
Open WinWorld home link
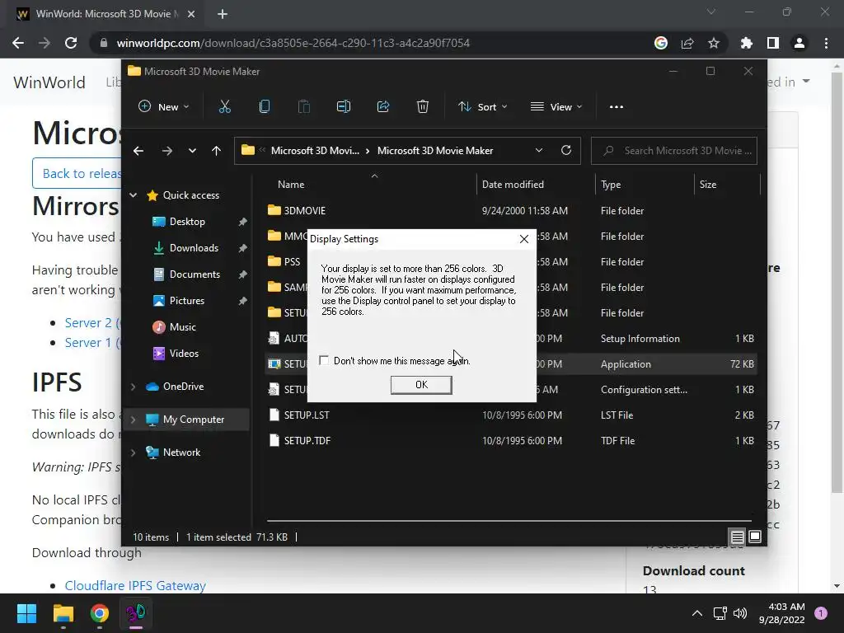[x=49, y=82]
